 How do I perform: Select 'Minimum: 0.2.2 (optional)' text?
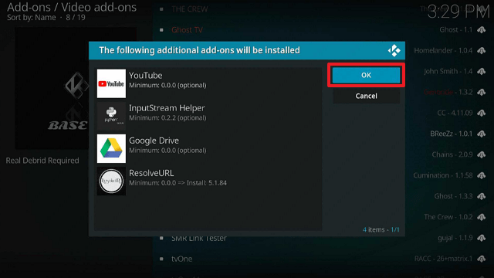[167, 118]
